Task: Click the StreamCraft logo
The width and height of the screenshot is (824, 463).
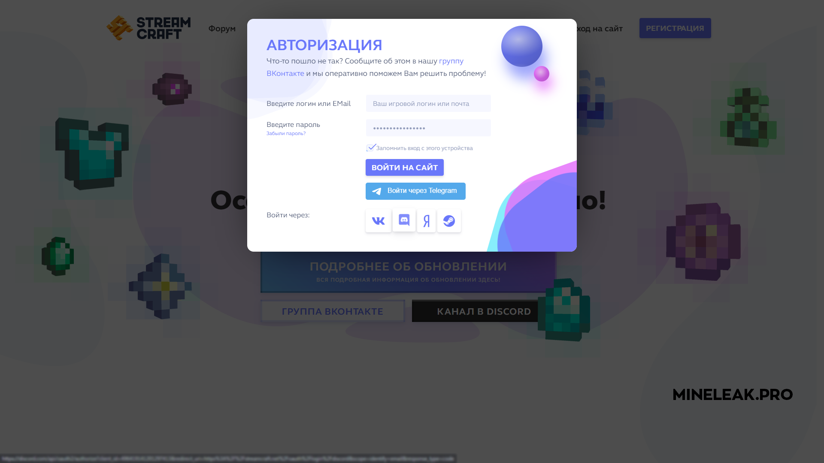Action: pyautogui.click(x=148, y=28)
